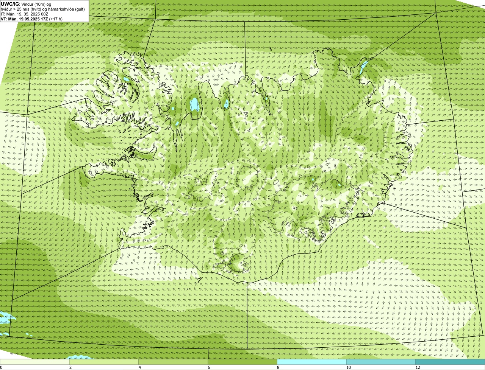Image resolution: width=485 pixels, height=370 pixels.
Task: Click the legend tick label "4"
Action: coord(140,367)
